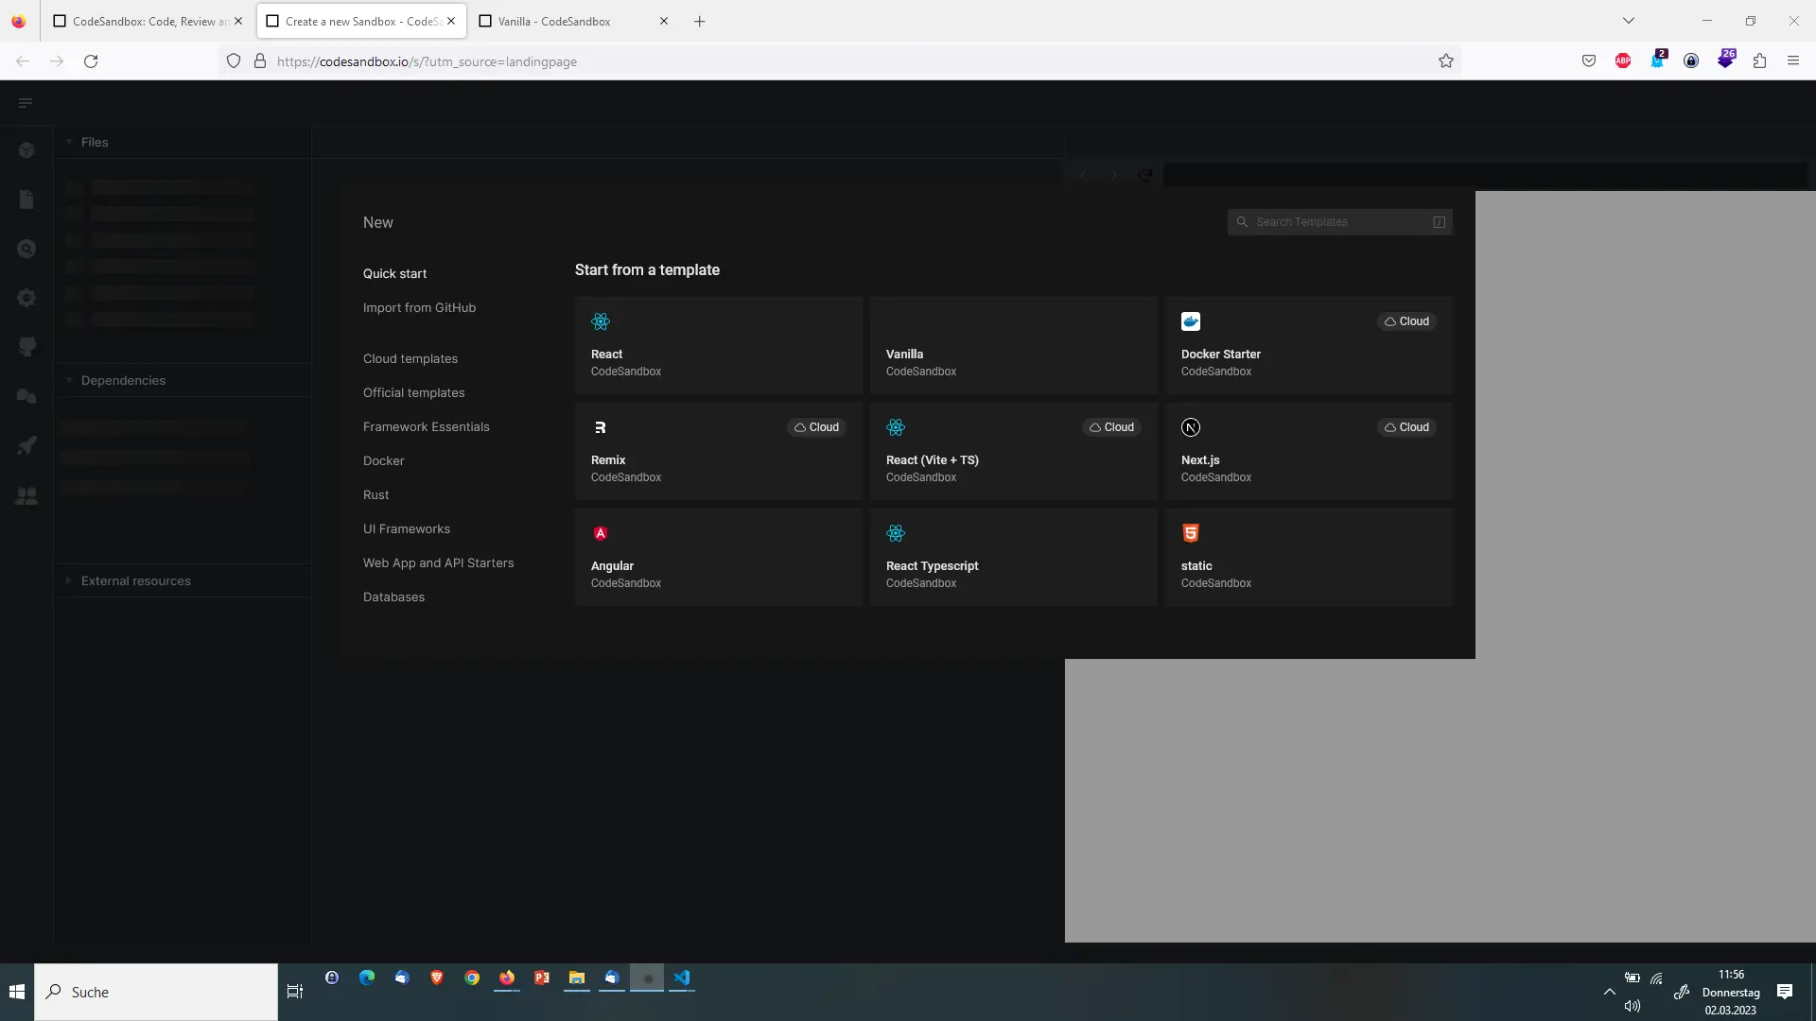The image size is (1816, 1021).
Task: Open Import from GitHub
Action: (x=419, y=307)
